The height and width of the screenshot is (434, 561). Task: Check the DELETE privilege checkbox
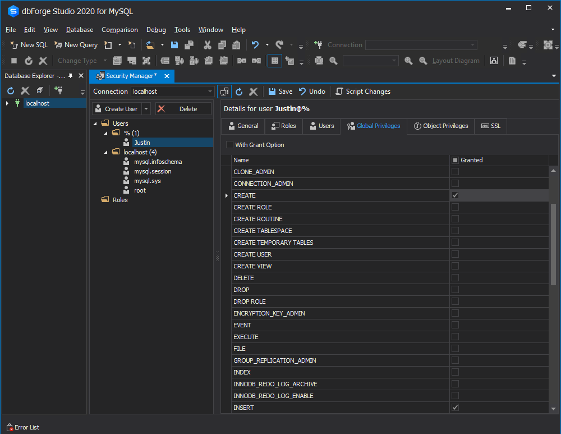pos(455,278)
